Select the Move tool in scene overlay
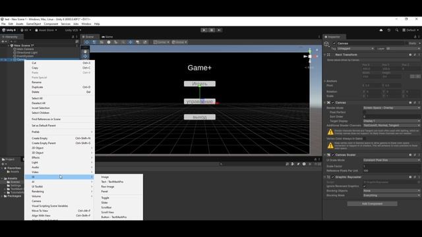The width and height of the screenshot is (422, 237). 85,56
